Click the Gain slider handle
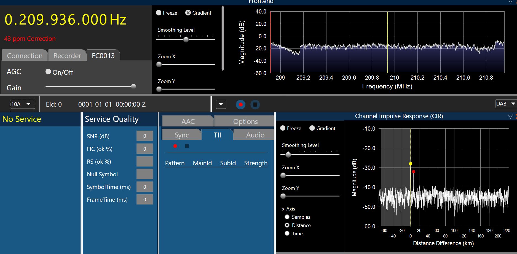517x254 pixels. pyautogui.click(x=134, y=86)
